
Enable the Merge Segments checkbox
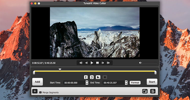tap(40, 92)
